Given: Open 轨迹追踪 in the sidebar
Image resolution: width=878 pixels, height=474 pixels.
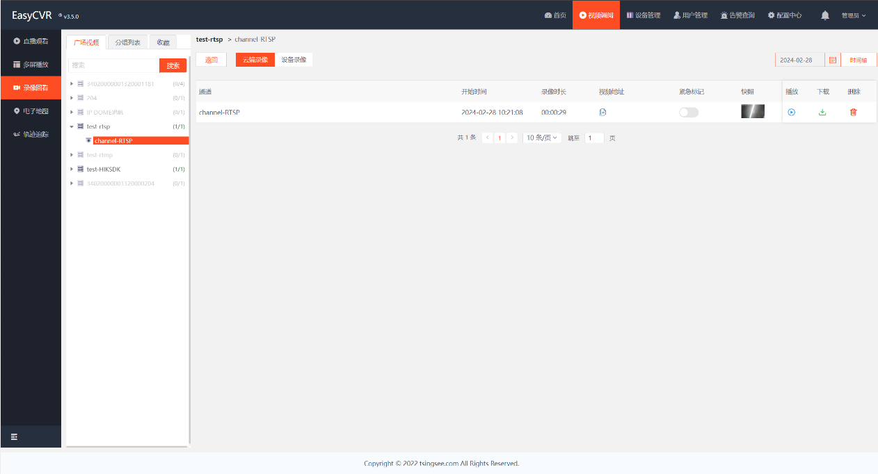Looking at the screenshot, I should (31, 134).
